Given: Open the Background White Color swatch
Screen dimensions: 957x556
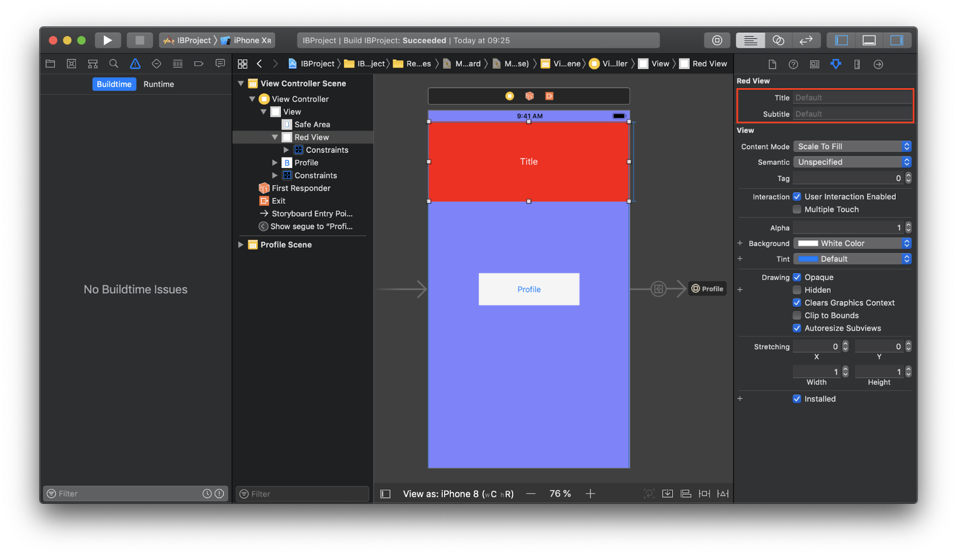Looking at the screenshot, I should pos(808,243).
